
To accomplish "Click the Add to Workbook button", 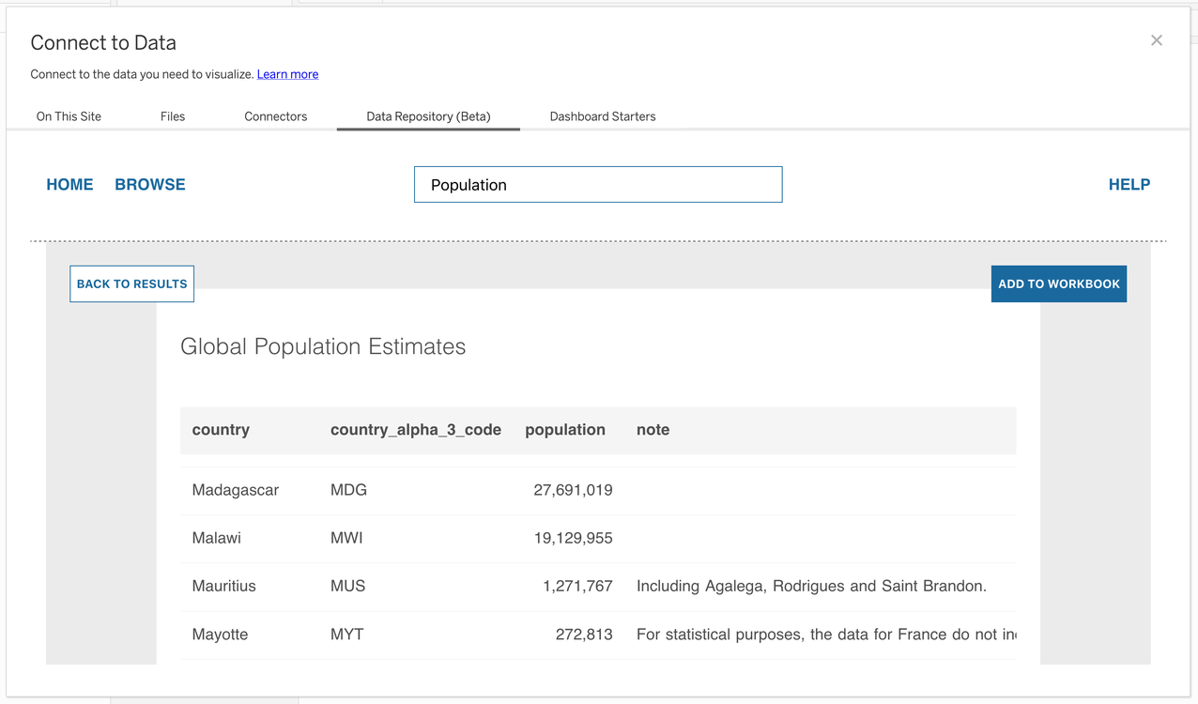I will point(1059,283).
